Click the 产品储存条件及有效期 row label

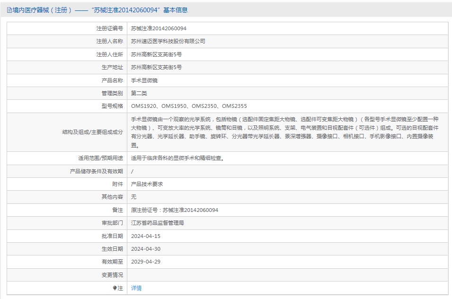point(96,171)
